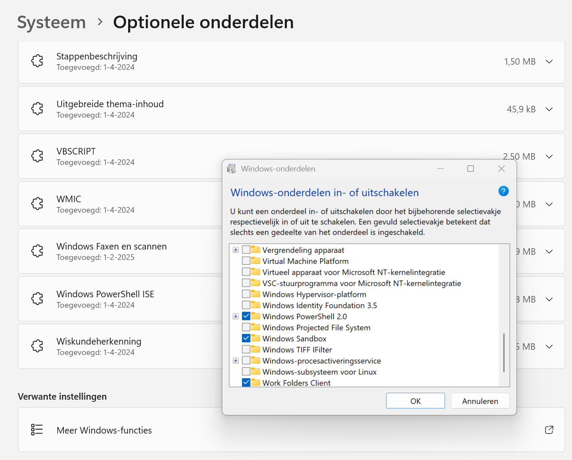The height and width of the screenshot is (460, 572).
Task: Expand the Vergrendeling apparaat tree node
Action: pos(236,250)
